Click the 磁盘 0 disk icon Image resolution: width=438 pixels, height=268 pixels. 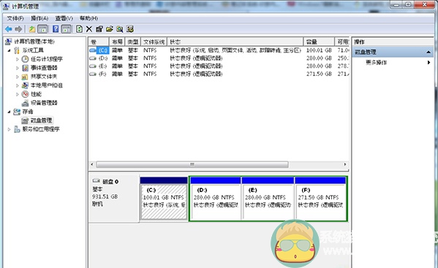click(x=96, y=181)
